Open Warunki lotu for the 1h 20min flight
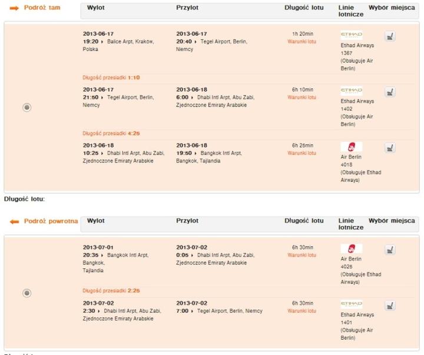The width and height of the screenshot is (424, 355). tap(302, 42)
